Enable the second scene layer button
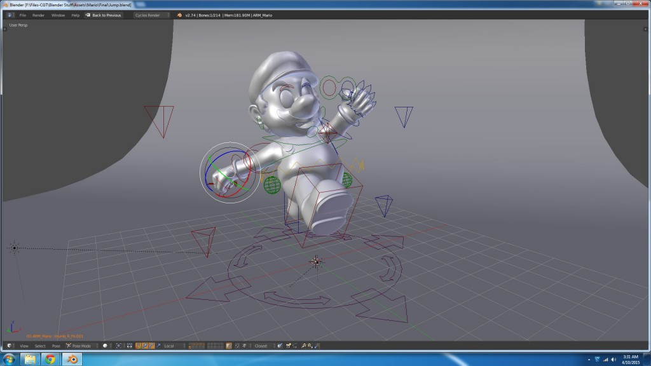 (192, 345)
